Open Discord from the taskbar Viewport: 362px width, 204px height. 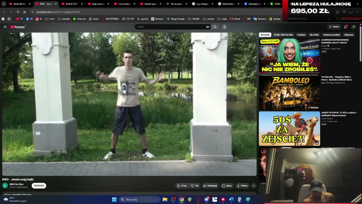pyautogui.click(x=206, y=199)
